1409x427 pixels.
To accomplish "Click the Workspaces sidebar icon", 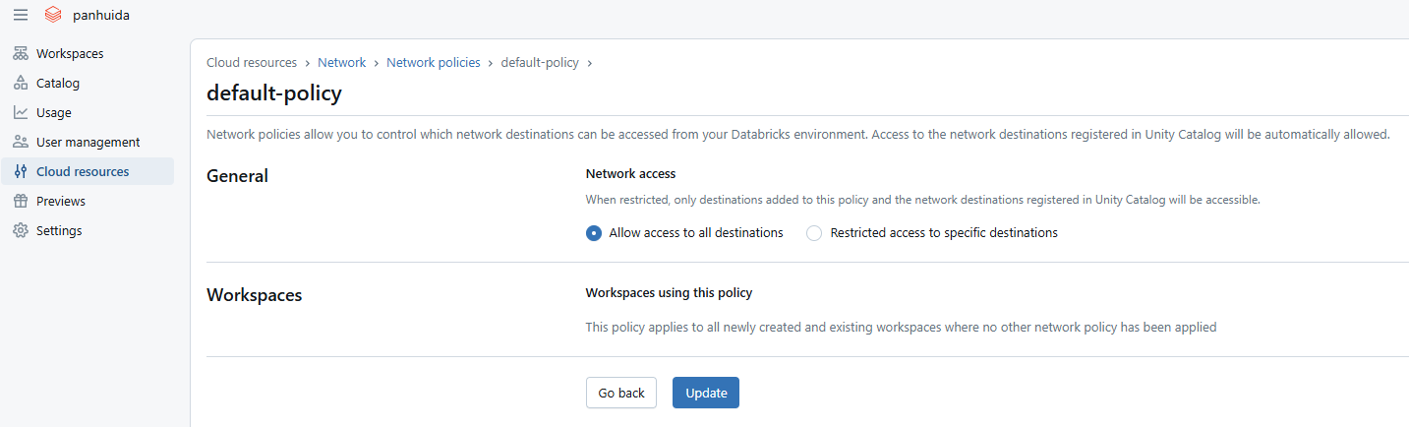I will pyautogui.click(x=21, y=53).
